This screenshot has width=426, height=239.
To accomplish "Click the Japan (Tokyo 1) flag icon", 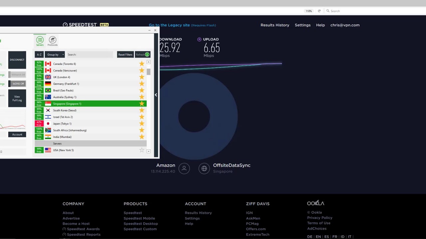I will (48, 123).
